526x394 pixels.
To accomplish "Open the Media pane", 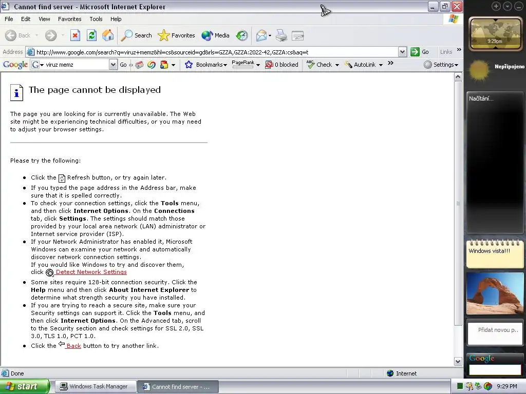I will 215,35.
